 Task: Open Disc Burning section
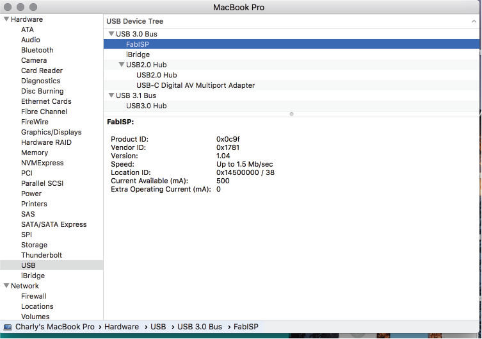42,91
